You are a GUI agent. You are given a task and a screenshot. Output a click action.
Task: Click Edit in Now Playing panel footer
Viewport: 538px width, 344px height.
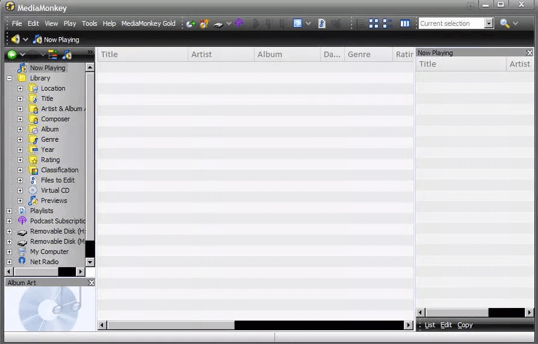(x=446, y=325)
